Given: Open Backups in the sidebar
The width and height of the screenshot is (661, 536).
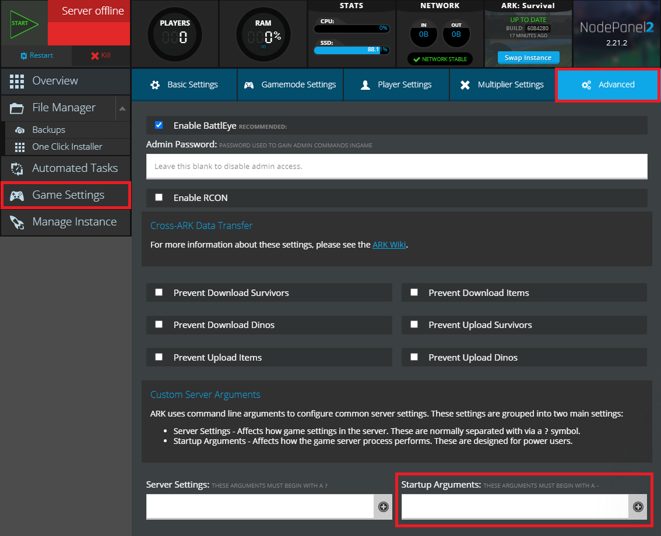Looking at the screenshot, I should tap(68, 130).
